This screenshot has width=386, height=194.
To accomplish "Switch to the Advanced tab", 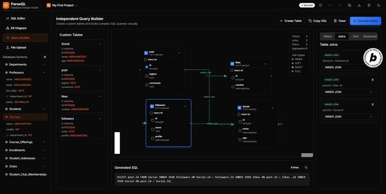I will (x=370, y=36).
